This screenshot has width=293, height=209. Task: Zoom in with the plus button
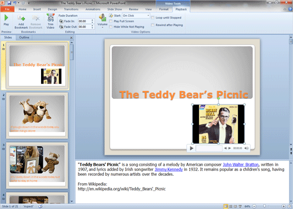tap(283, 206)
